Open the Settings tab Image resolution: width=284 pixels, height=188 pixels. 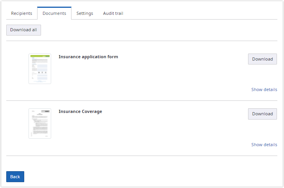pos(85,13)
